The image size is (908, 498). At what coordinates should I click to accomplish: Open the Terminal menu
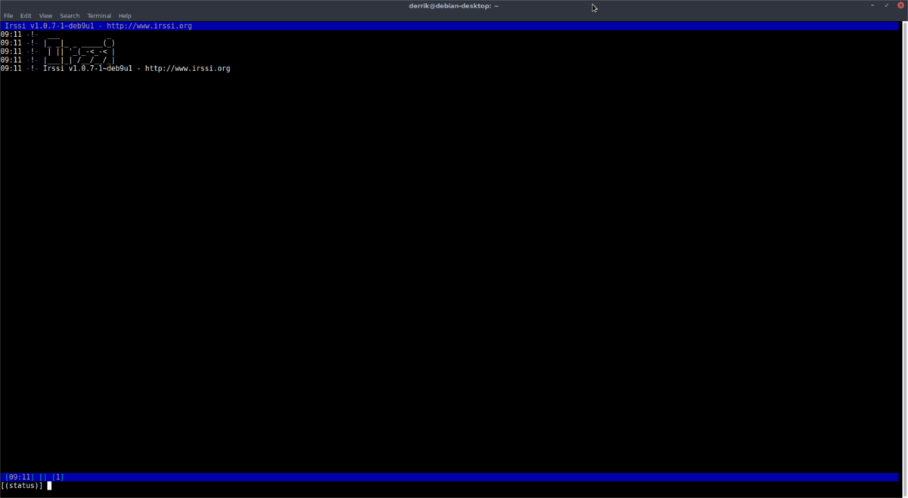pyautogui.click(x=99, y=16)
